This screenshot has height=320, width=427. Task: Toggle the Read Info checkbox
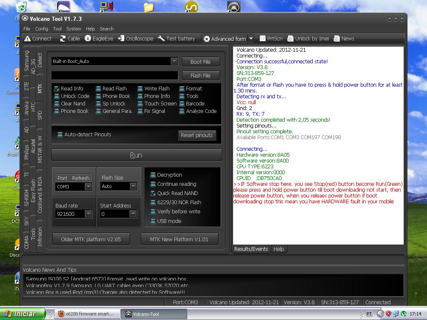pos(57,89)
